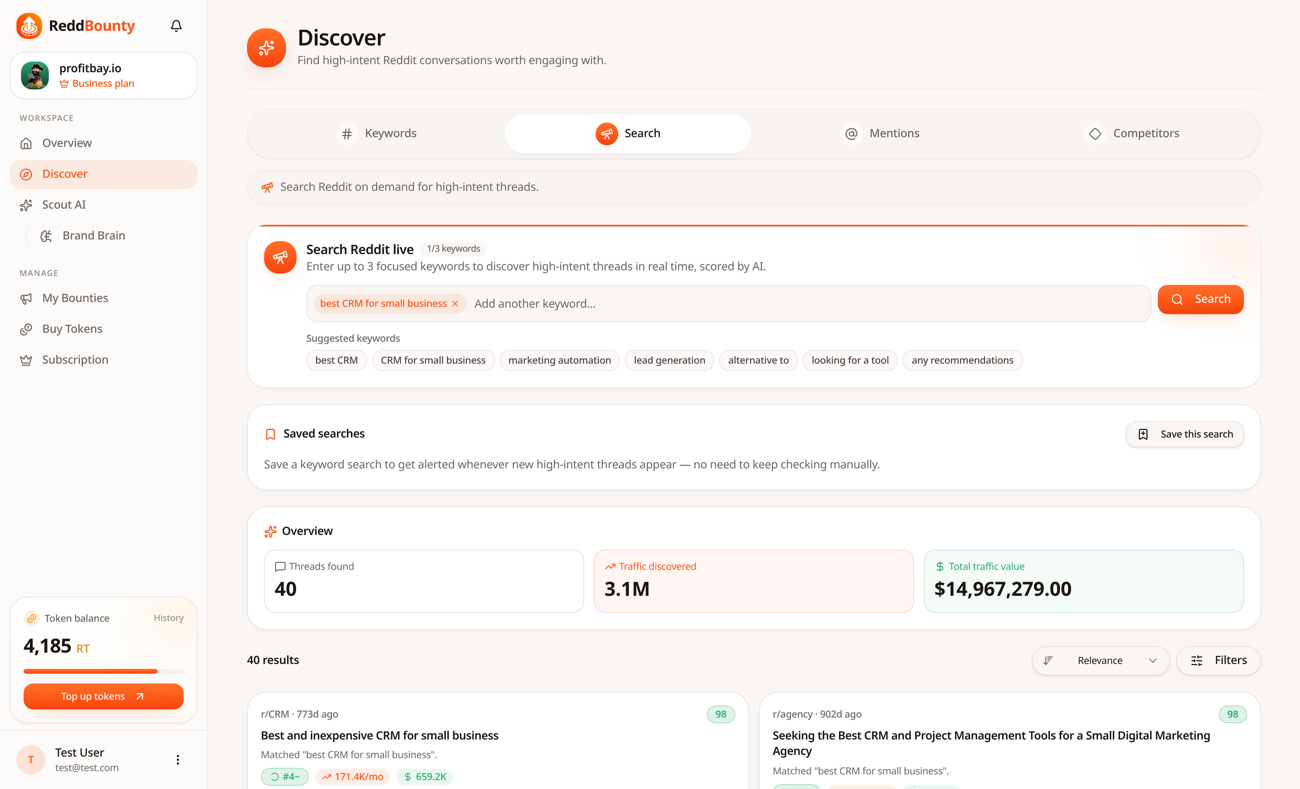The width and height of the screenshot is (1300, 789).
Task: Click the profitbay.io avatar
Action: click(35, 75)
